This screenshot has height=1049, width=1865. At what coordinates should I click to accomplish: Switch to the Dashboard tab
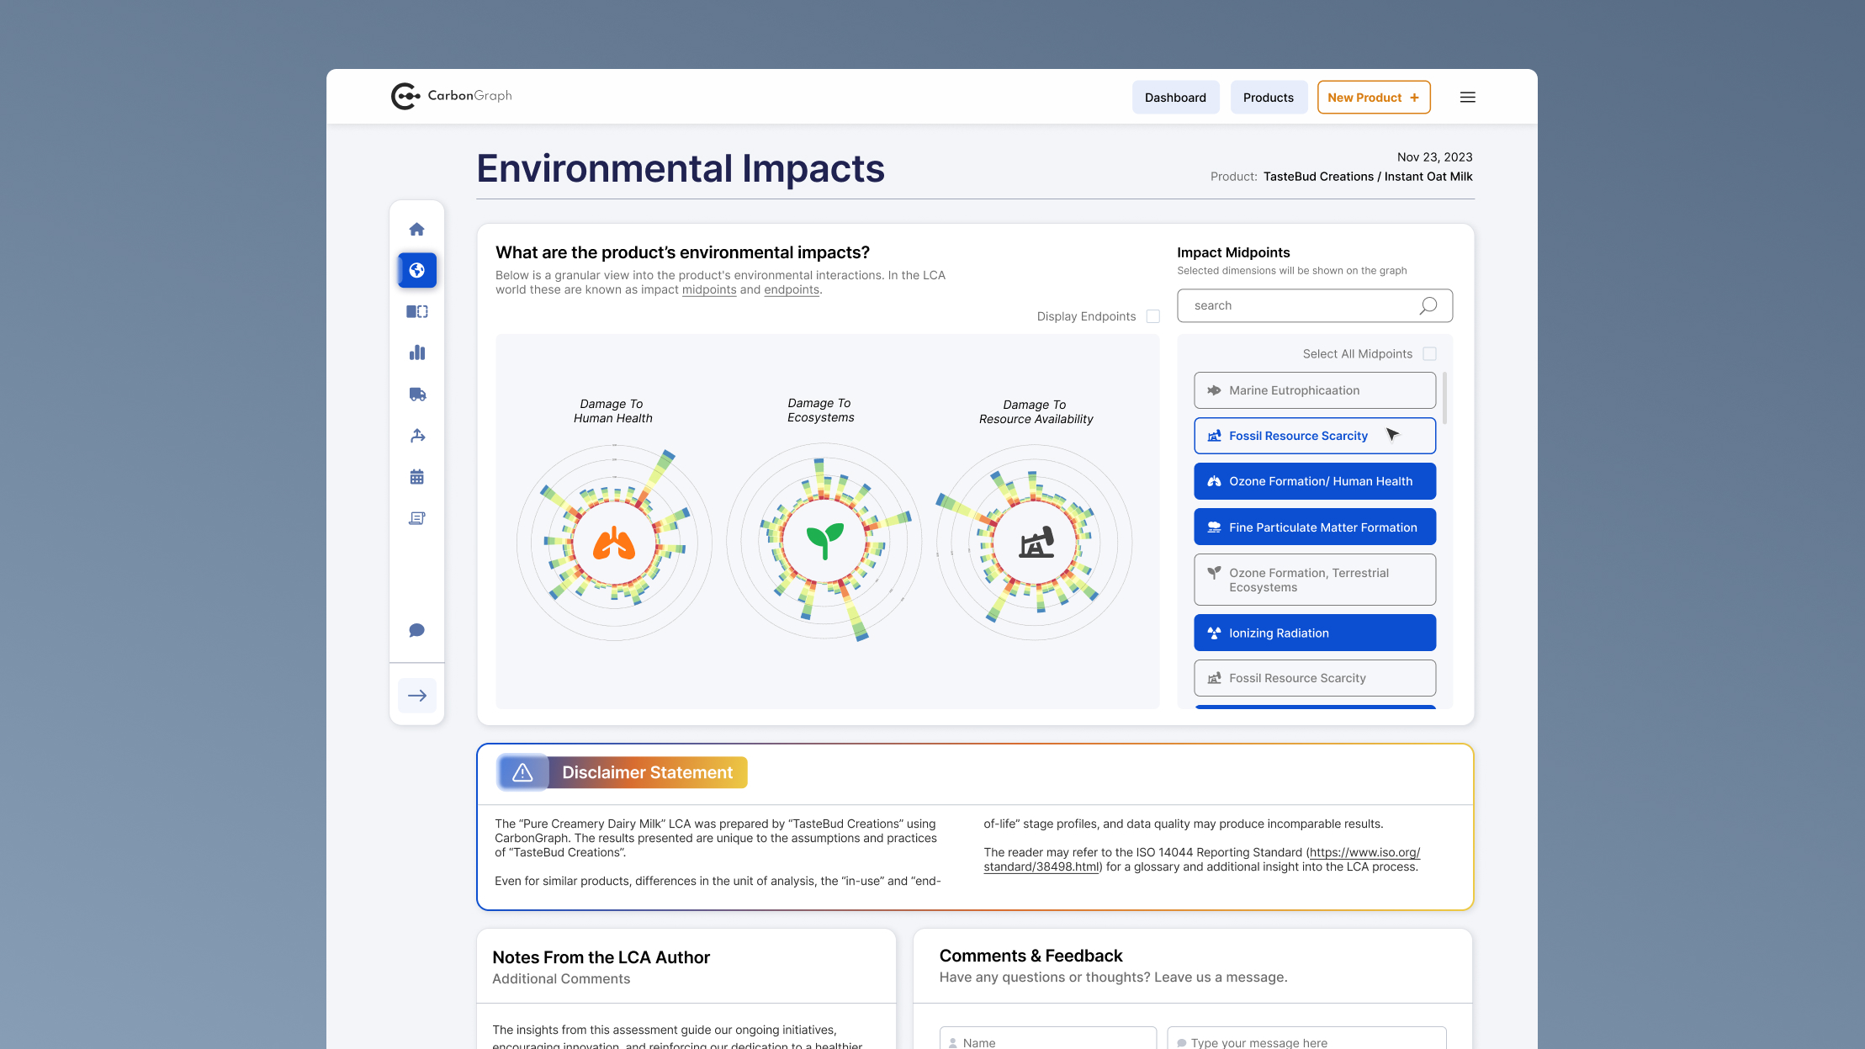(x=1175, y=97)
